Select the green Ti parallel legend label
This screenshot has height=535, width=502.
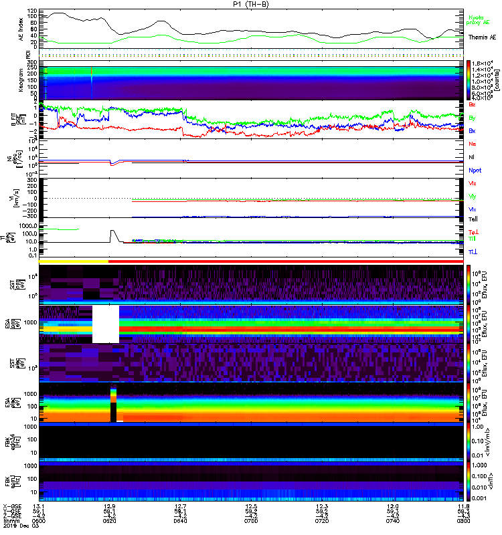pyautogui.click(x=472, y=239)
